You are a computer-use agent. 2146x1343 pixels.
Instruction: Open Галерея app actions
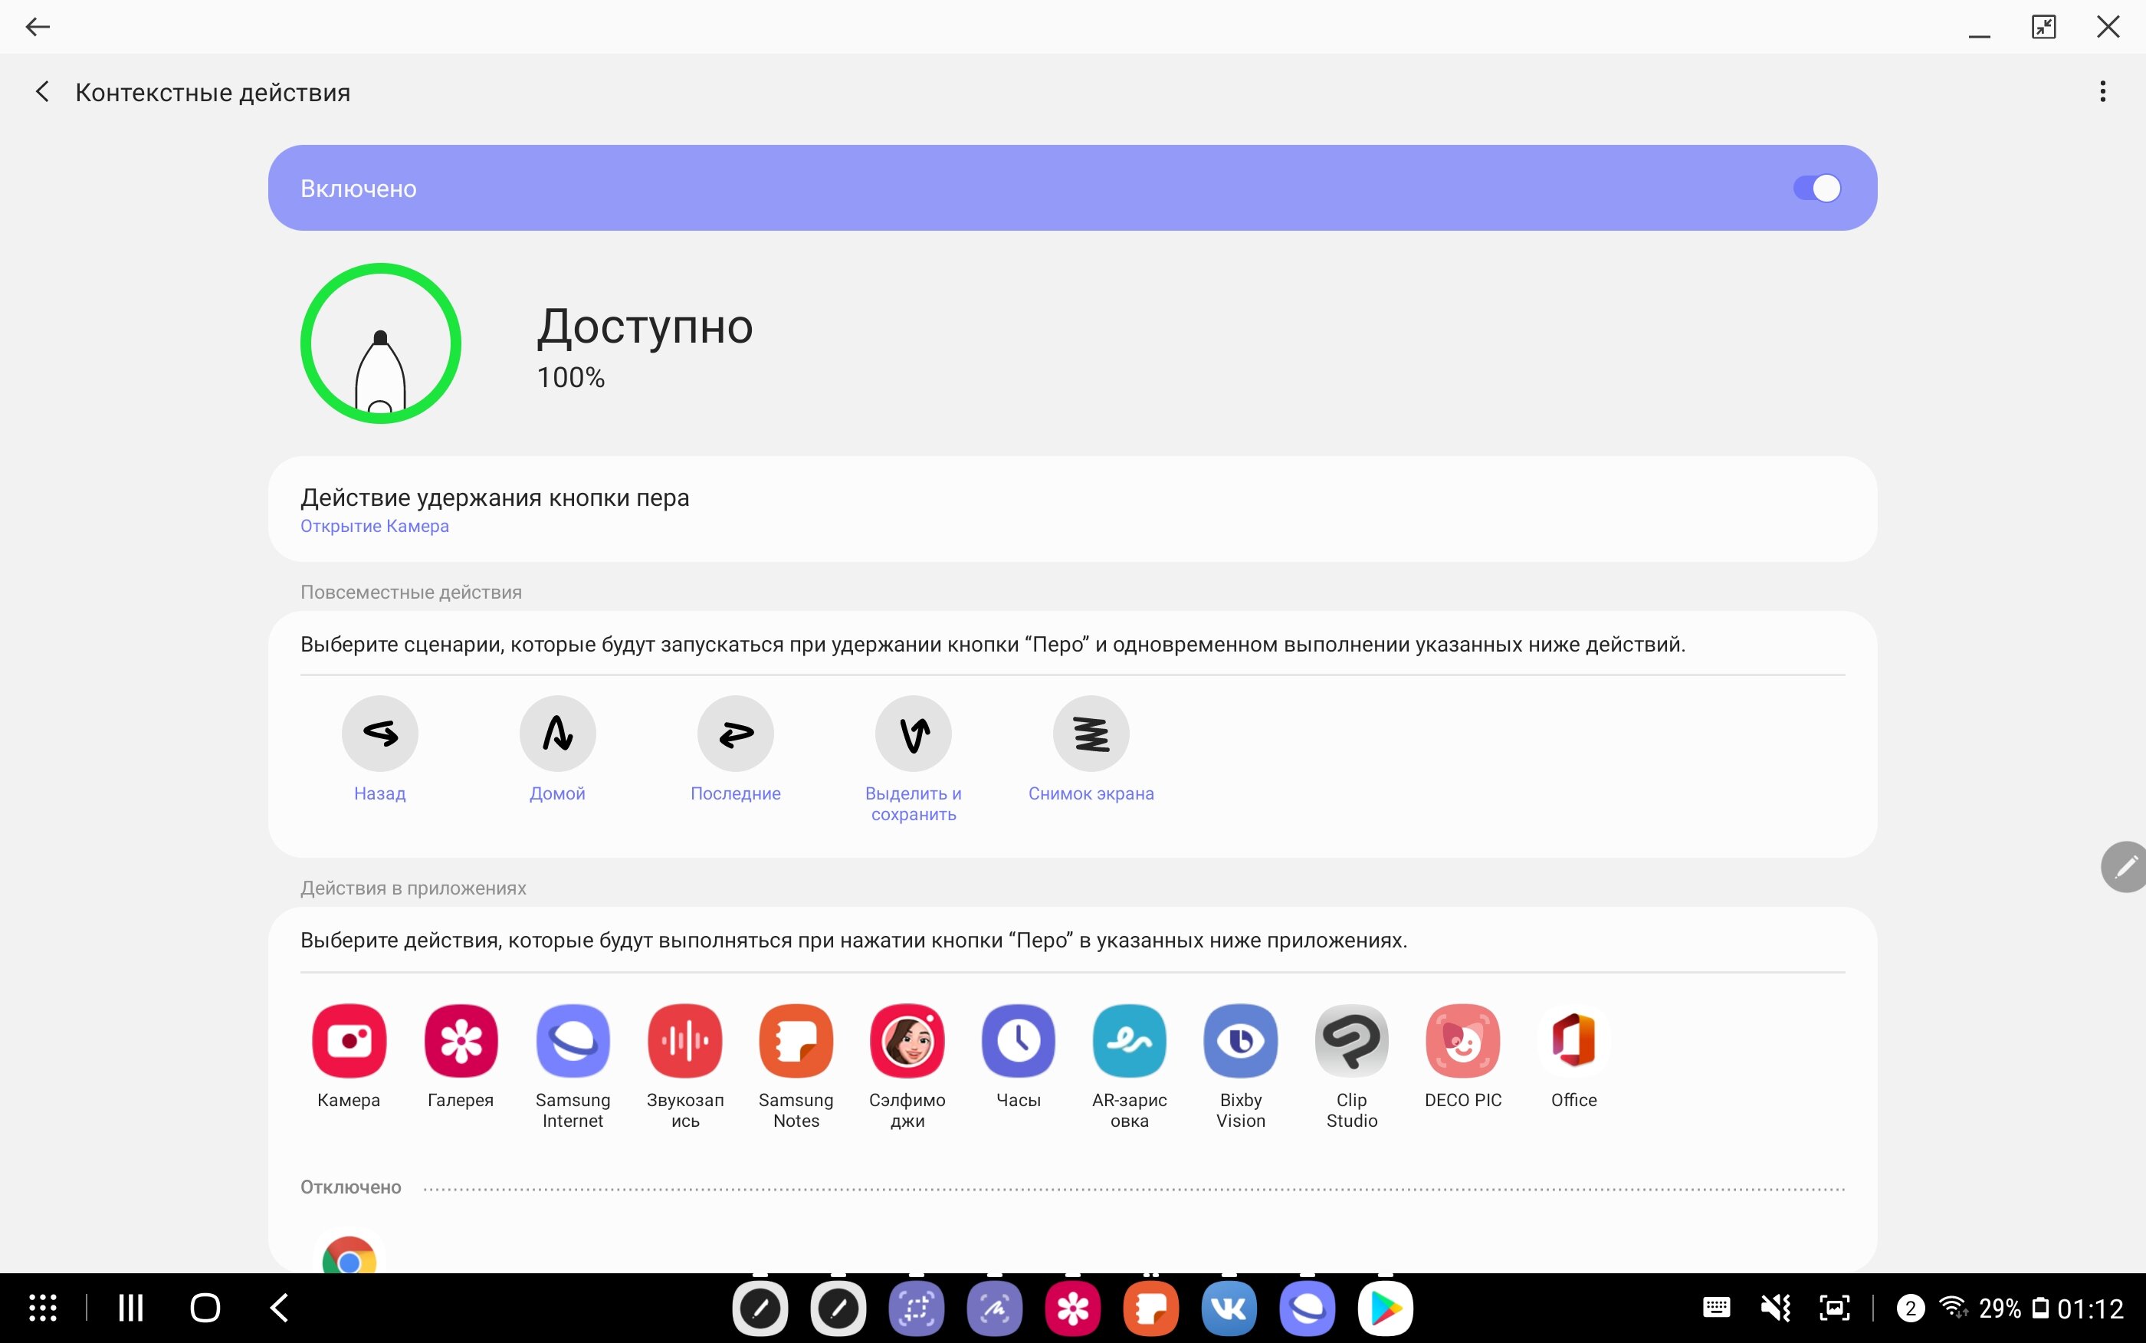[461, 1056]
